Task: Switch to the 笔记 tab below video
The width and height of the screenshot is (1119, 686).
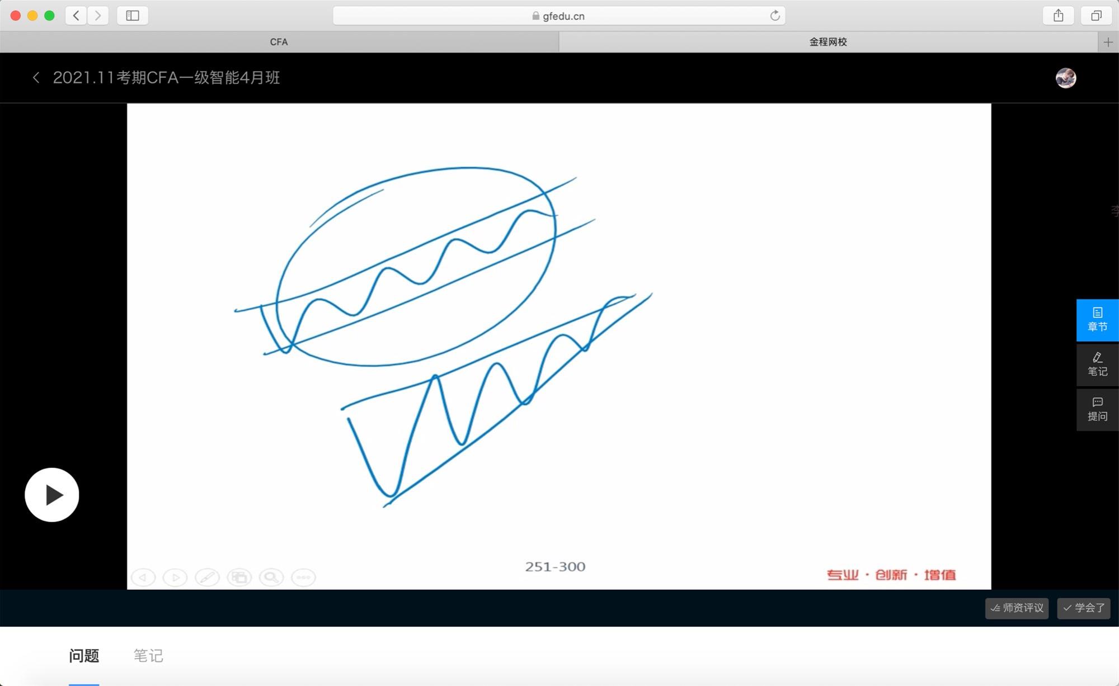Action: (148, 655)
